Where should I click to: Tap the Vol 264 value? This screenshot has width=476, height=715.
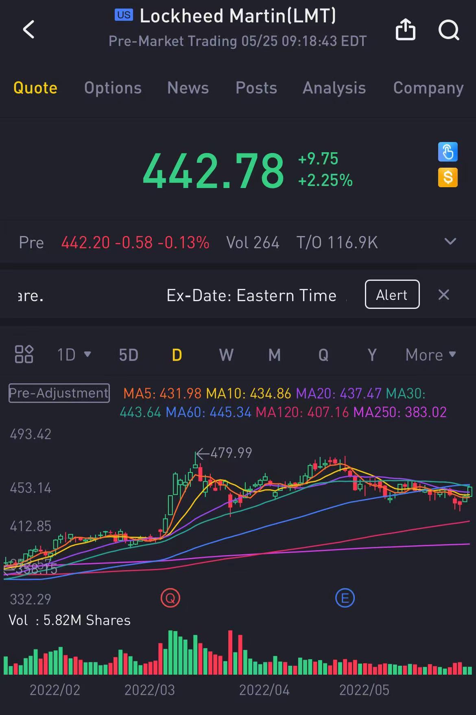[253, 243]
